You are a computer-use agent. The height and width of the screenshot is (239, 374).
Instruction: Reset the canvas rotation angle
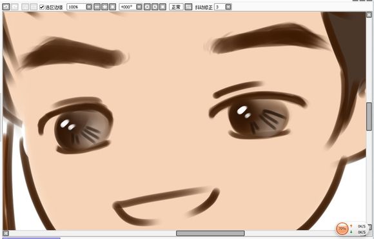point(163,7)
